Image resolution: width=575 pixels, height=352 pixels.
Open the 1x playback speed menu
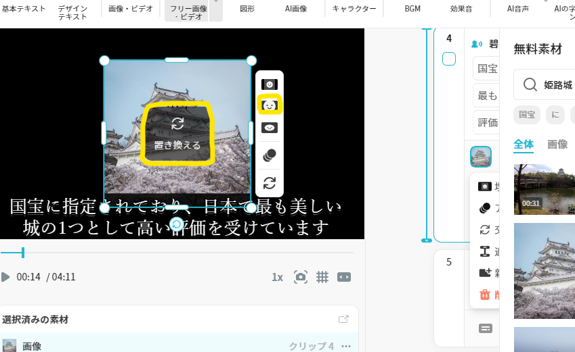(277, 277)
